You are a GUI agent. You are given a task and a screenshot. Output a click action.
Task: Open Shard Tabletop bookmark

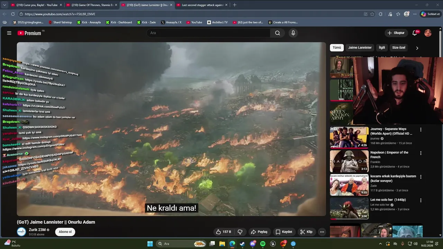coord(60,22)
